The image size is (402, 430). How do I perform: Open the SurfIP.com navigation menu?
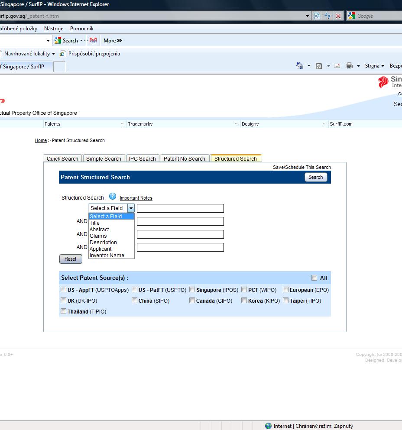click(x=341, y=124)
